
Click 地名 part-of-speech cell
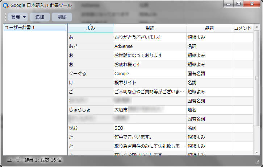coord(209,110)
